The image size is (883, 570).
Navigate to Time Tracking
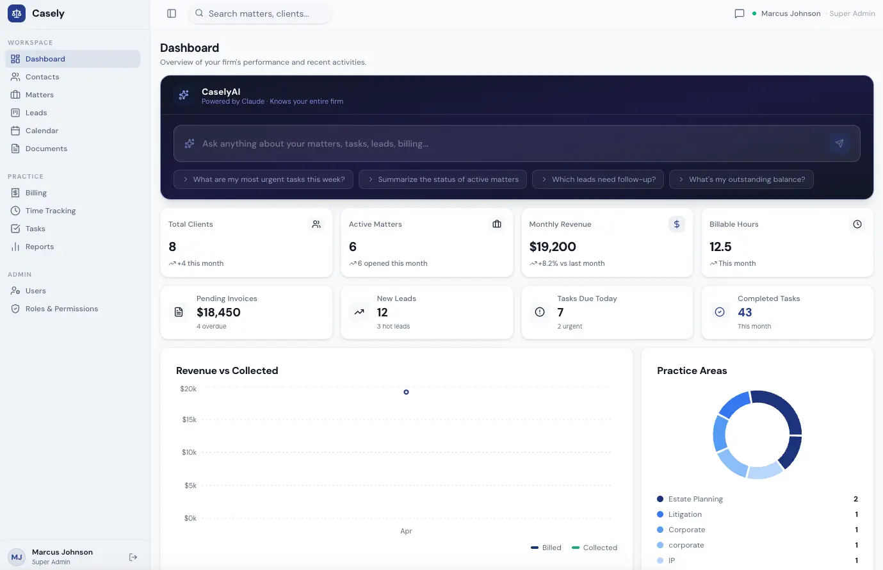[x=73, y=211]
